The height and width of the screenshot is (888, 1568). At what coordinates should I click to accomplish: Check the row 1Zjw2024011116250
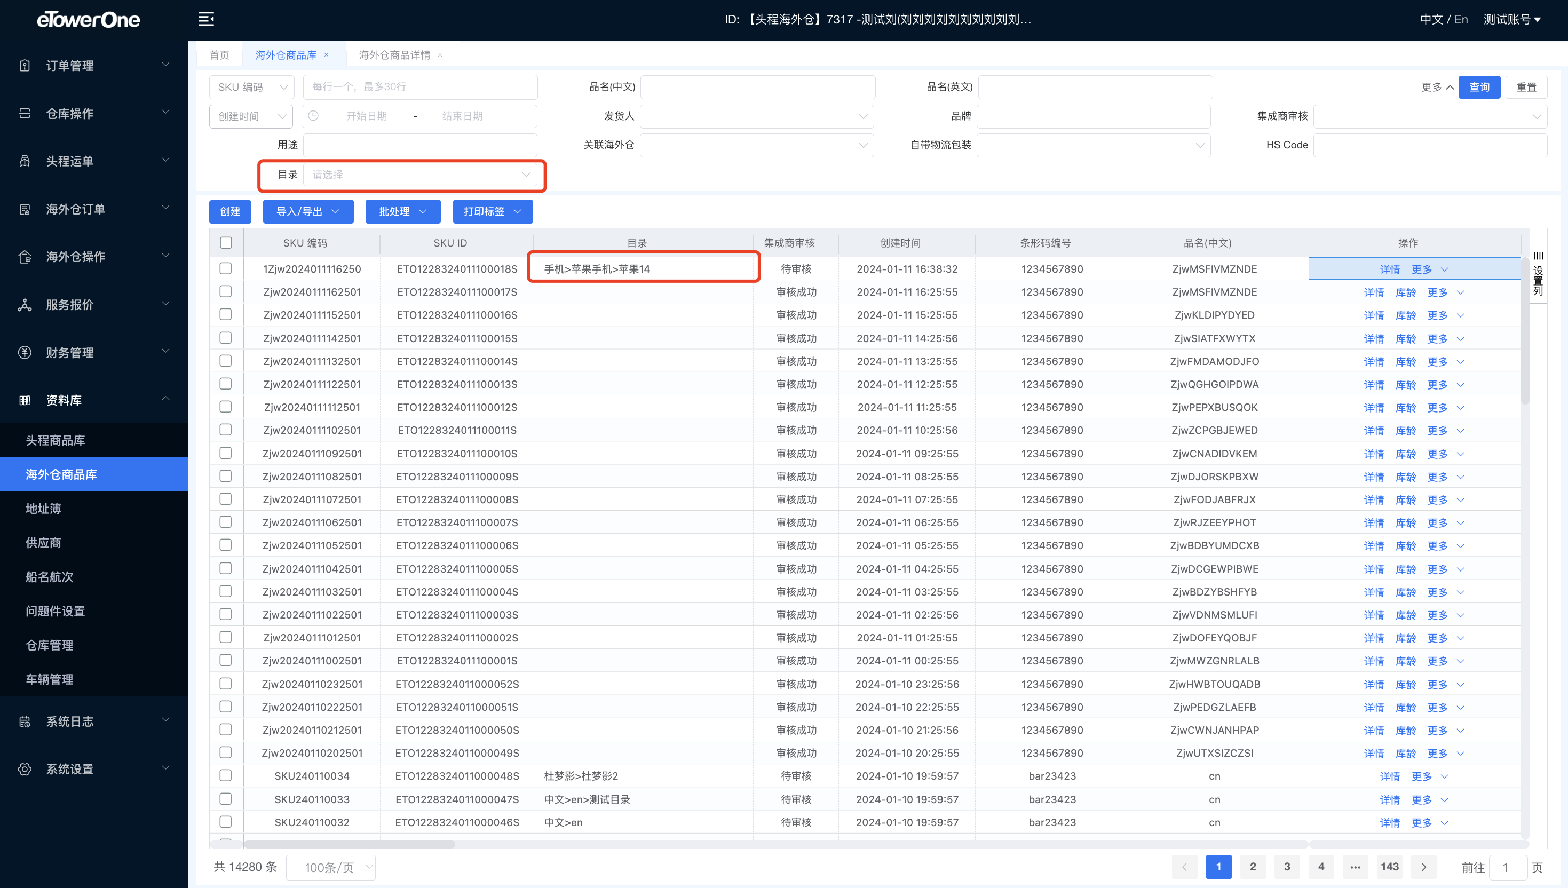(226, 268)
